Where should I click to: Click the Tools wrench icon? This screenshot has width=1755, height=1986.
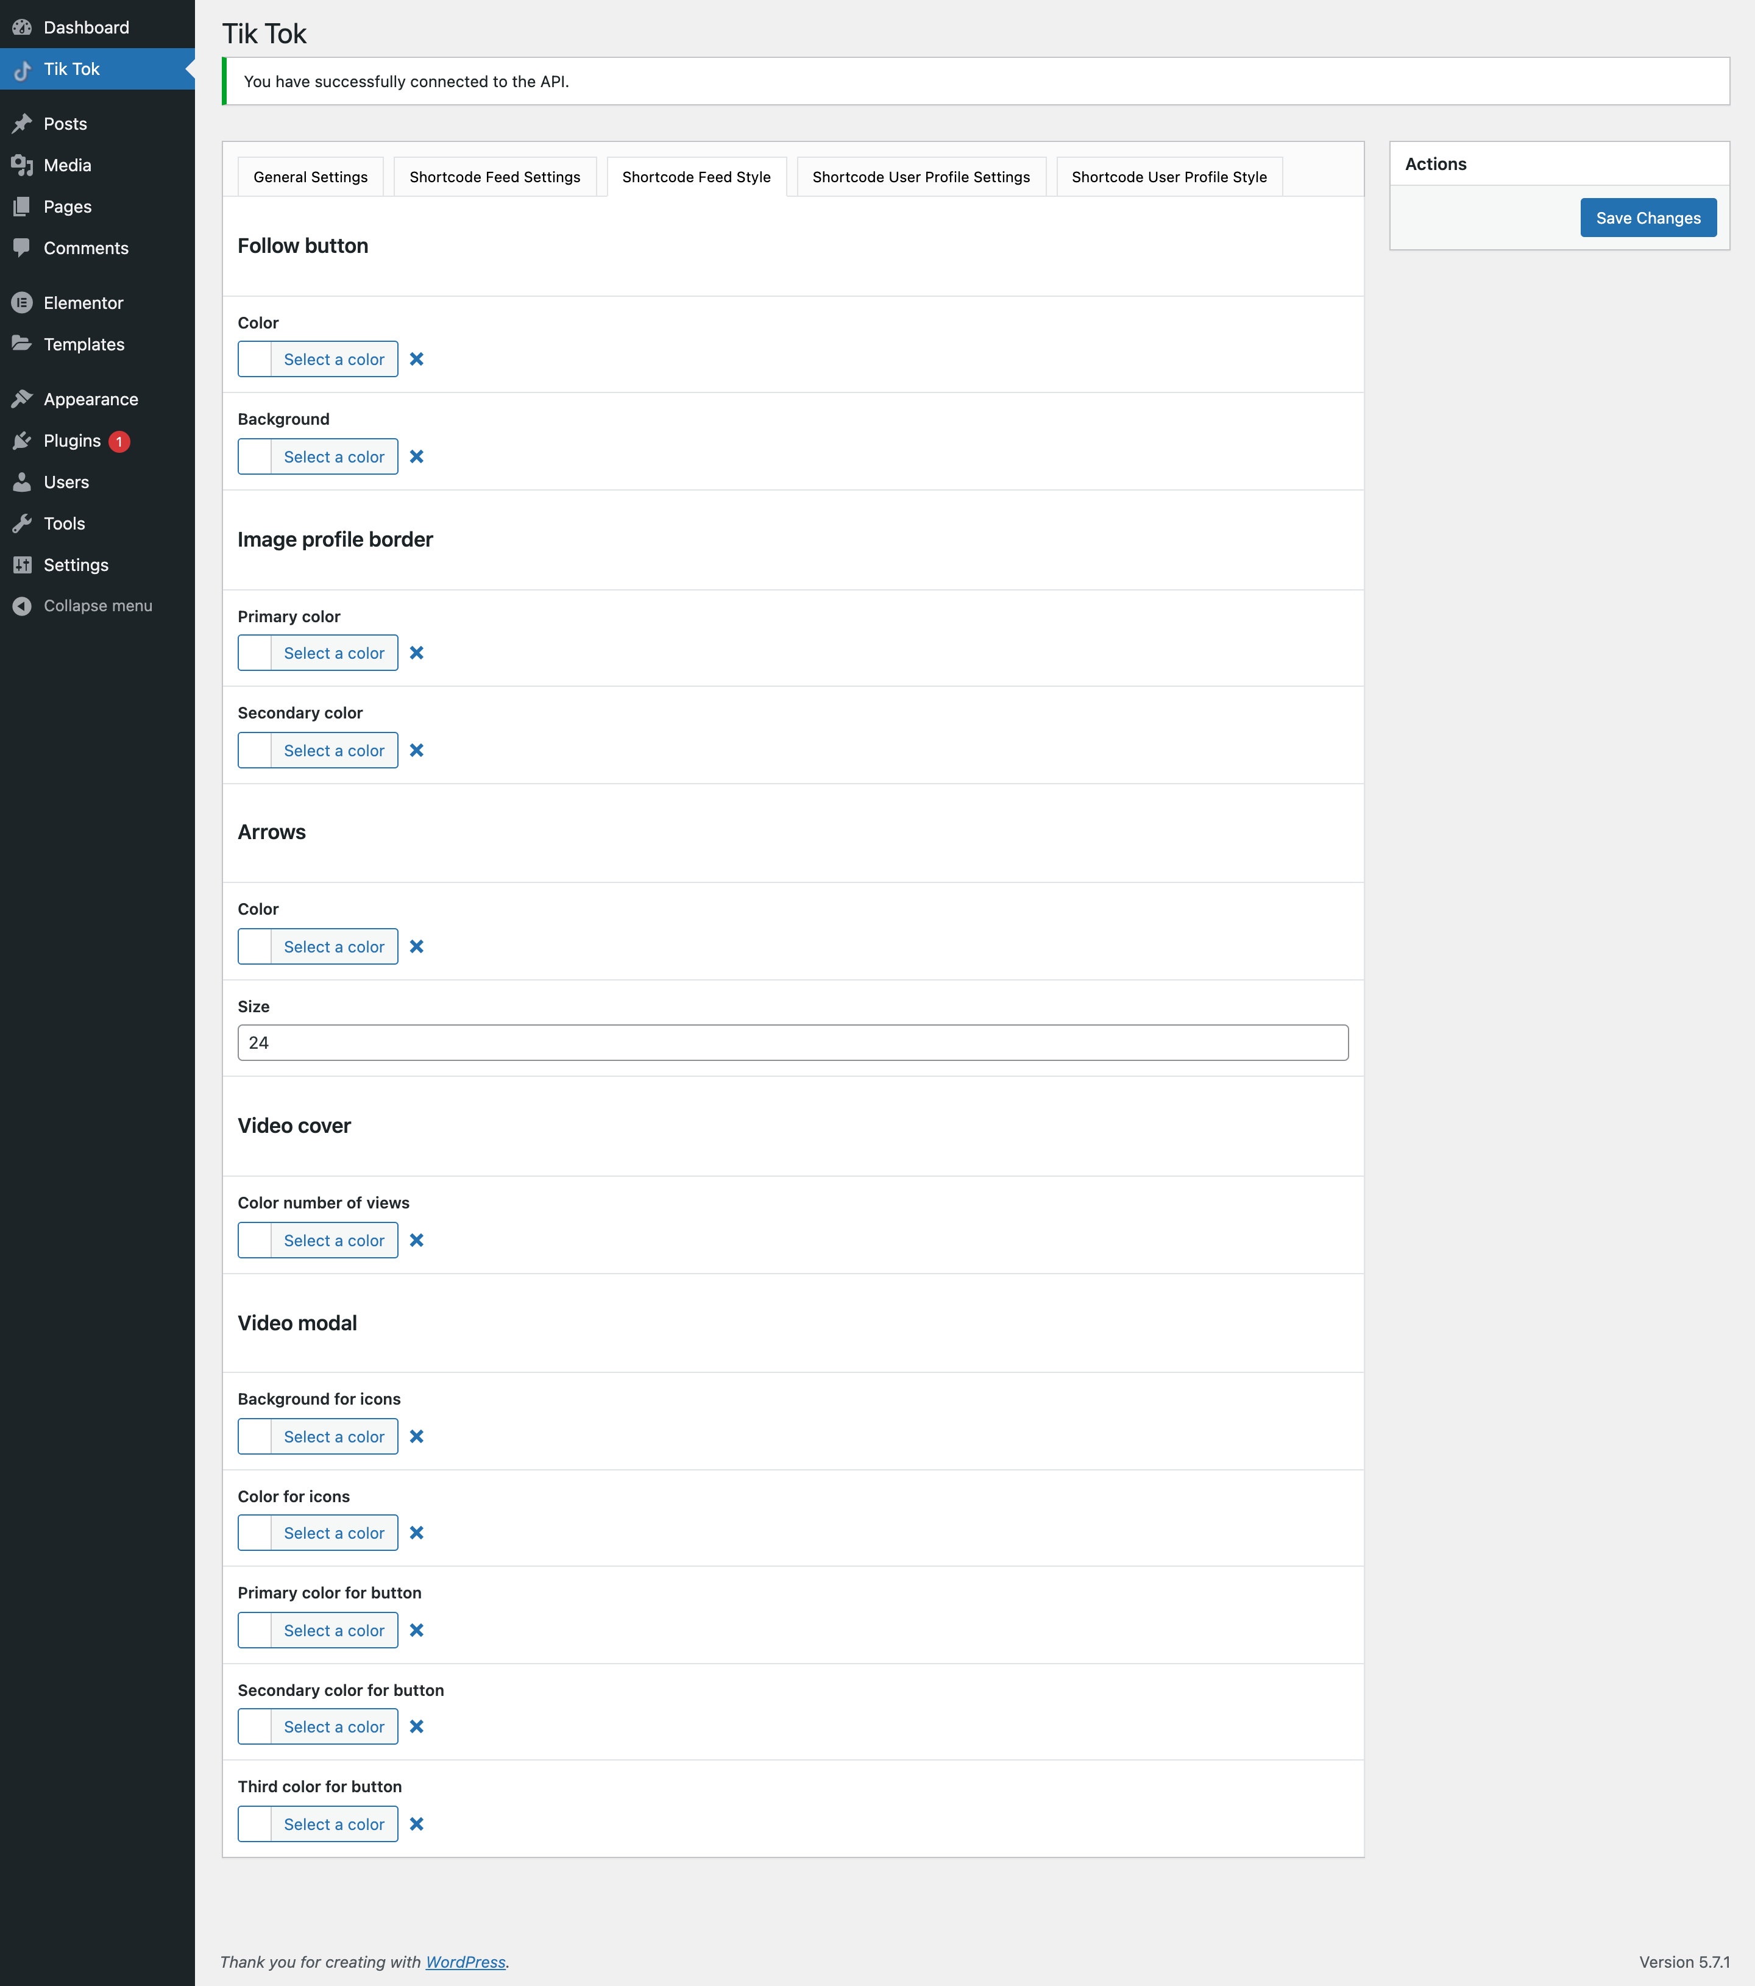(23, 523)
